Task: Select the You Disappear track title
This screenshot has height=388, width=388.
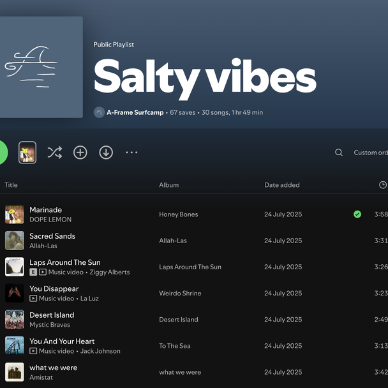Action: (54, 288)
